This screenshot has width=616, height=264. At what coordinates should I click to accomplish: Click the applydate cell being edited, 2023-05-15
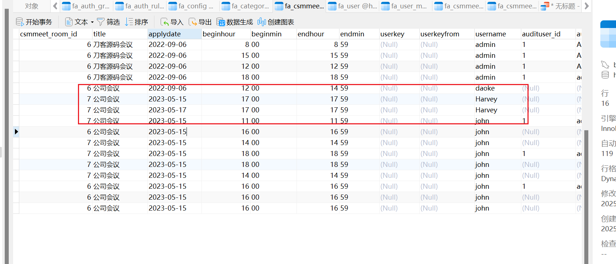coord(168,132)
